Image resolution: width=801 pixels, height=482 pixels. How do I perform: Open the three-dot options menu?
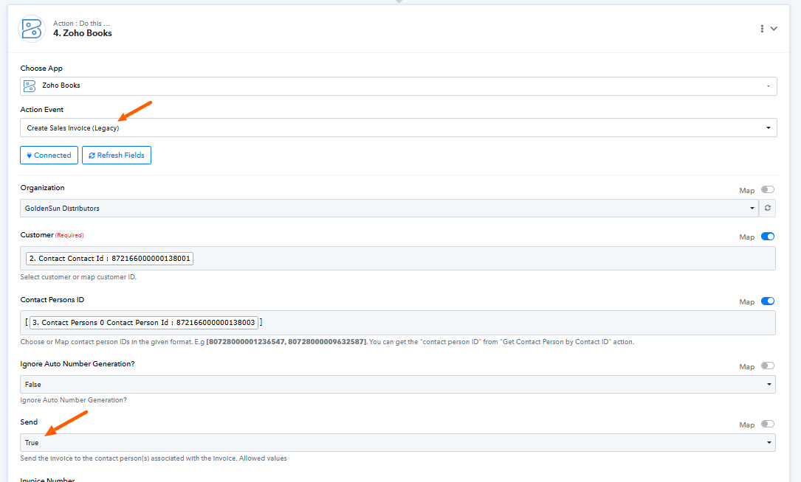762,29
